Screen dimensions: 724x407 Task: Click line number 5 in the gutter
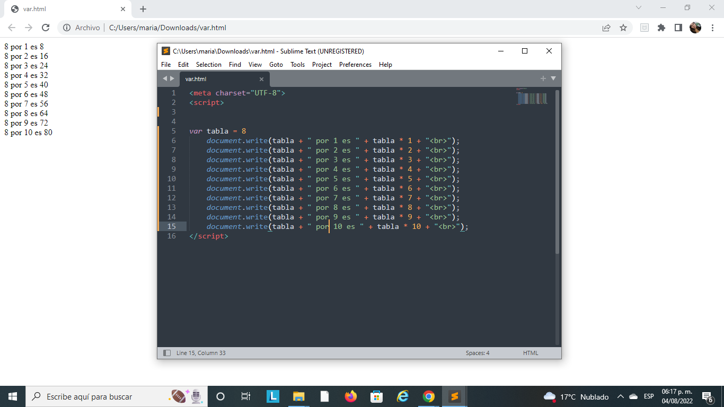pyautogui.click(x=174, y=131)
